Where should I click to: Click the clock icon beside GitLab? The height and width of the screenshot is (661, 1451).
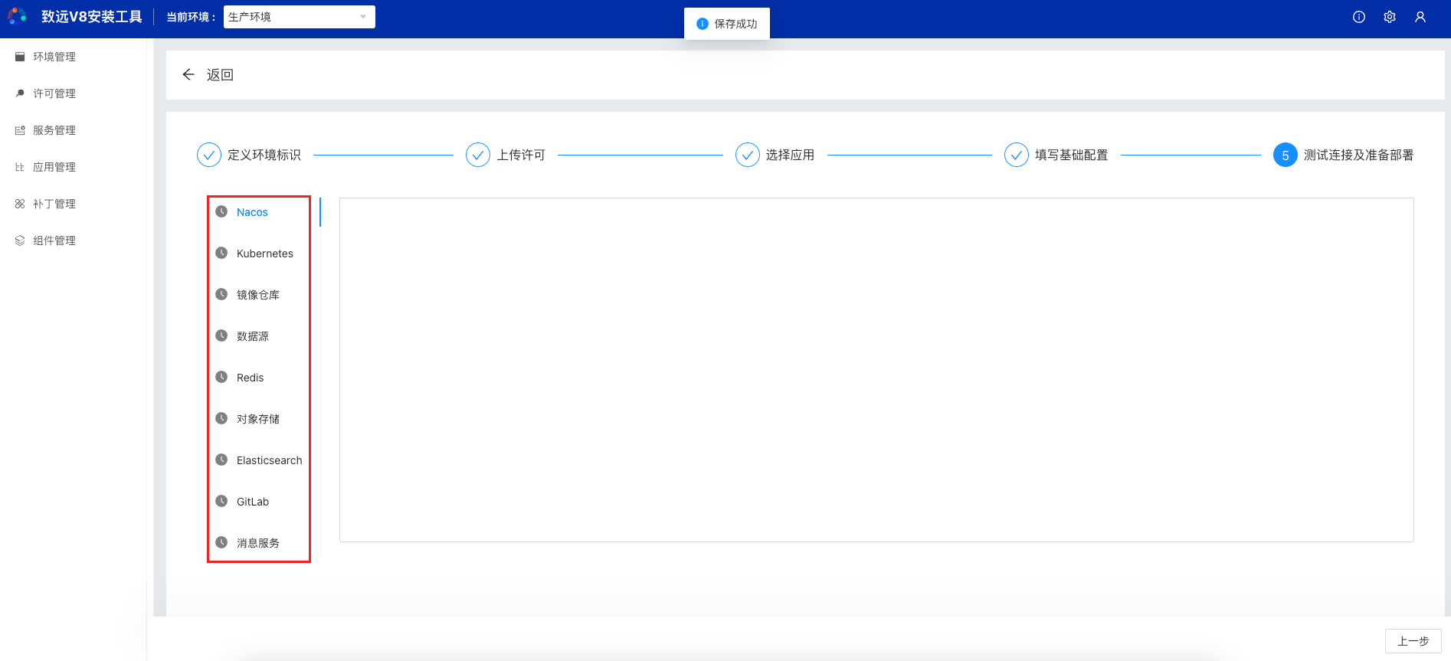(x=221, y=501)
